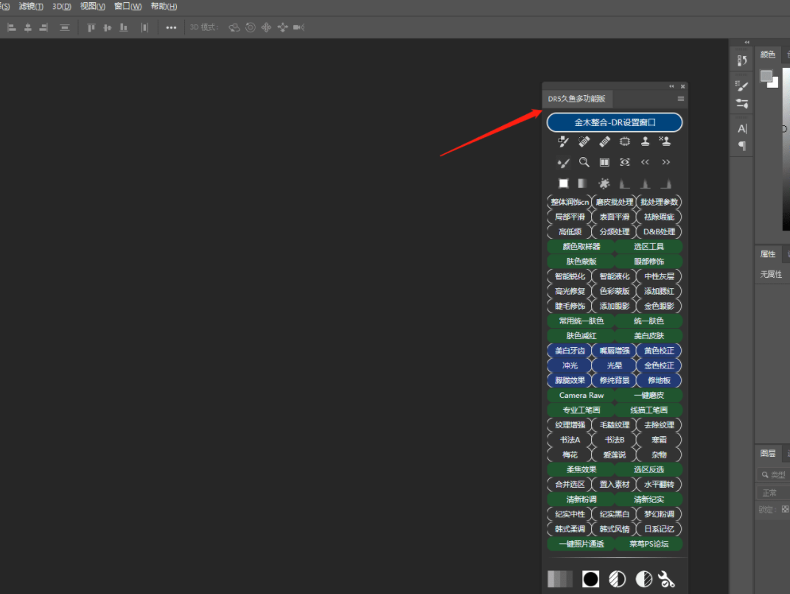Click the three-dots more options in options bar
This screenshot has width=790, height=594.
click(x=171, y=27)
